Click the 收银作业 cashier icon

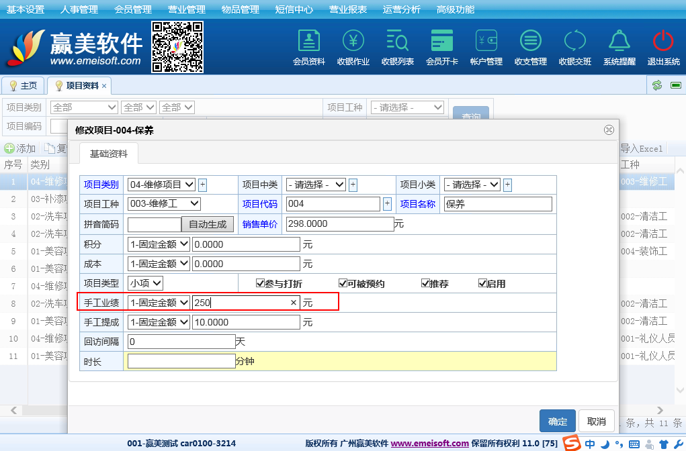point(353,42)
